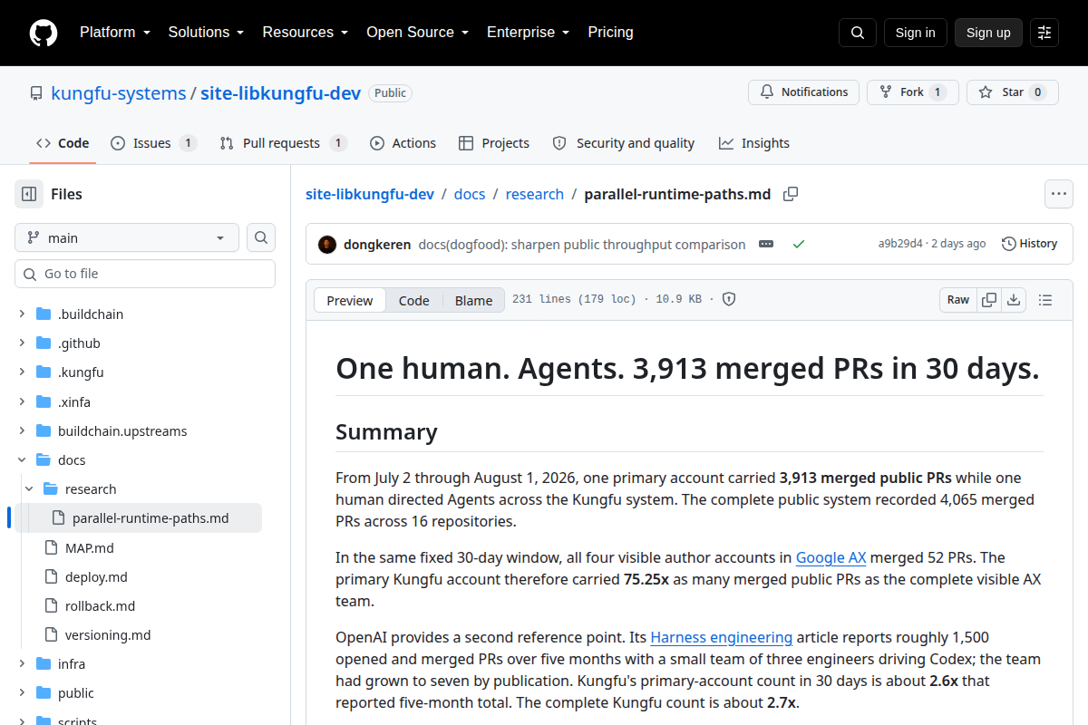The image size is (1088, 725).
Task: Open the main branch dropdown
Action: [127, 237]
